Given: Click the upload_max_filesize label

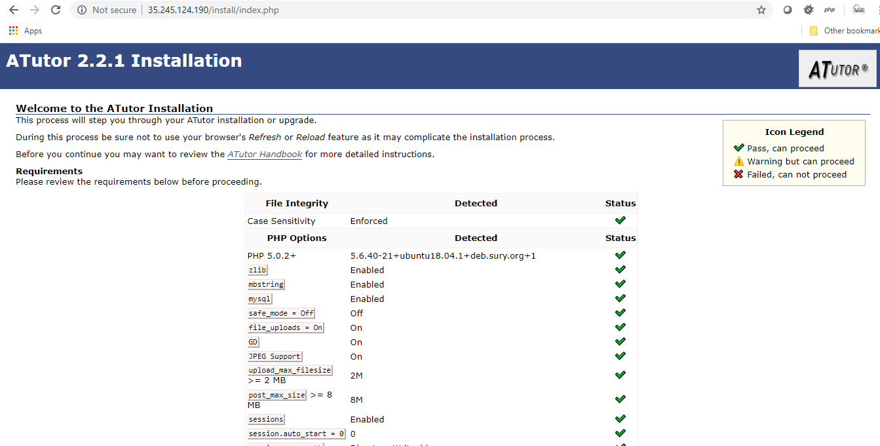Looking at the screenshot, I should [x=290, y=369].
